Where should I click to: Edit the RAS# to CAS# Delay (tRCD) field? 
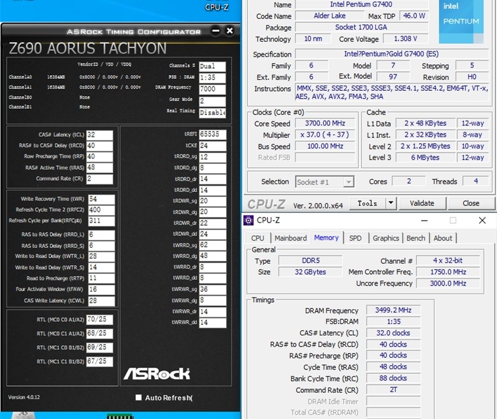point(100,146)
